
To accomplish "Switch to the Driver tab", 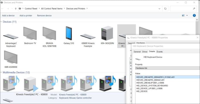I will (x=145, y=52).
